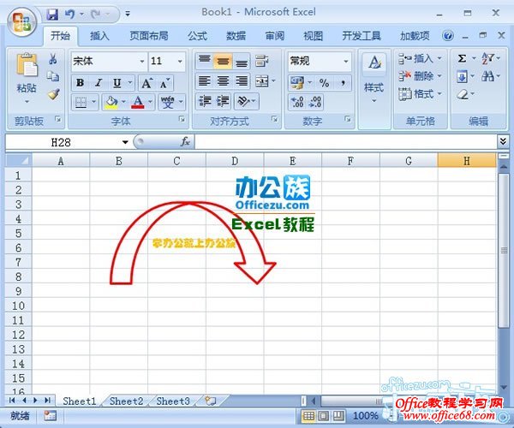Apply cell borders button
514x428 pixels.
point(81,102)
